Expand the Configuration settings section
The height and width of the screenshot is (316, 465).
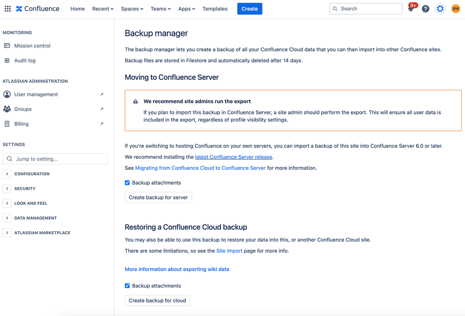click(7, 174)
